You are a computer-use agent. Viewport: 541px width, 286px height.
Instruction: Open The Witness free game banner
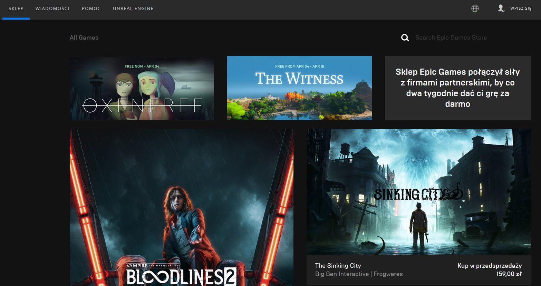(299, 88)
